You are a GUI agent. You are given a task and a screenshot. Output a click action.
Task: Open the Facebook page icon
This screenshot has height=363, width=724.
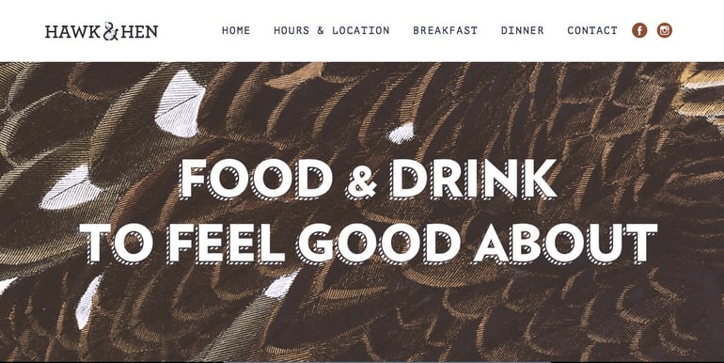(639, 30)
